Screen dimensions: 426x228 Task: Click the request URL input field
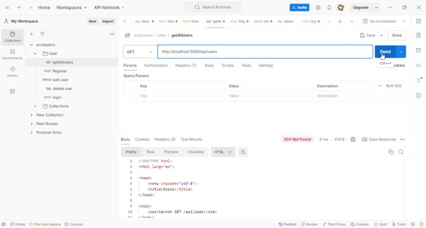point(265,51)
